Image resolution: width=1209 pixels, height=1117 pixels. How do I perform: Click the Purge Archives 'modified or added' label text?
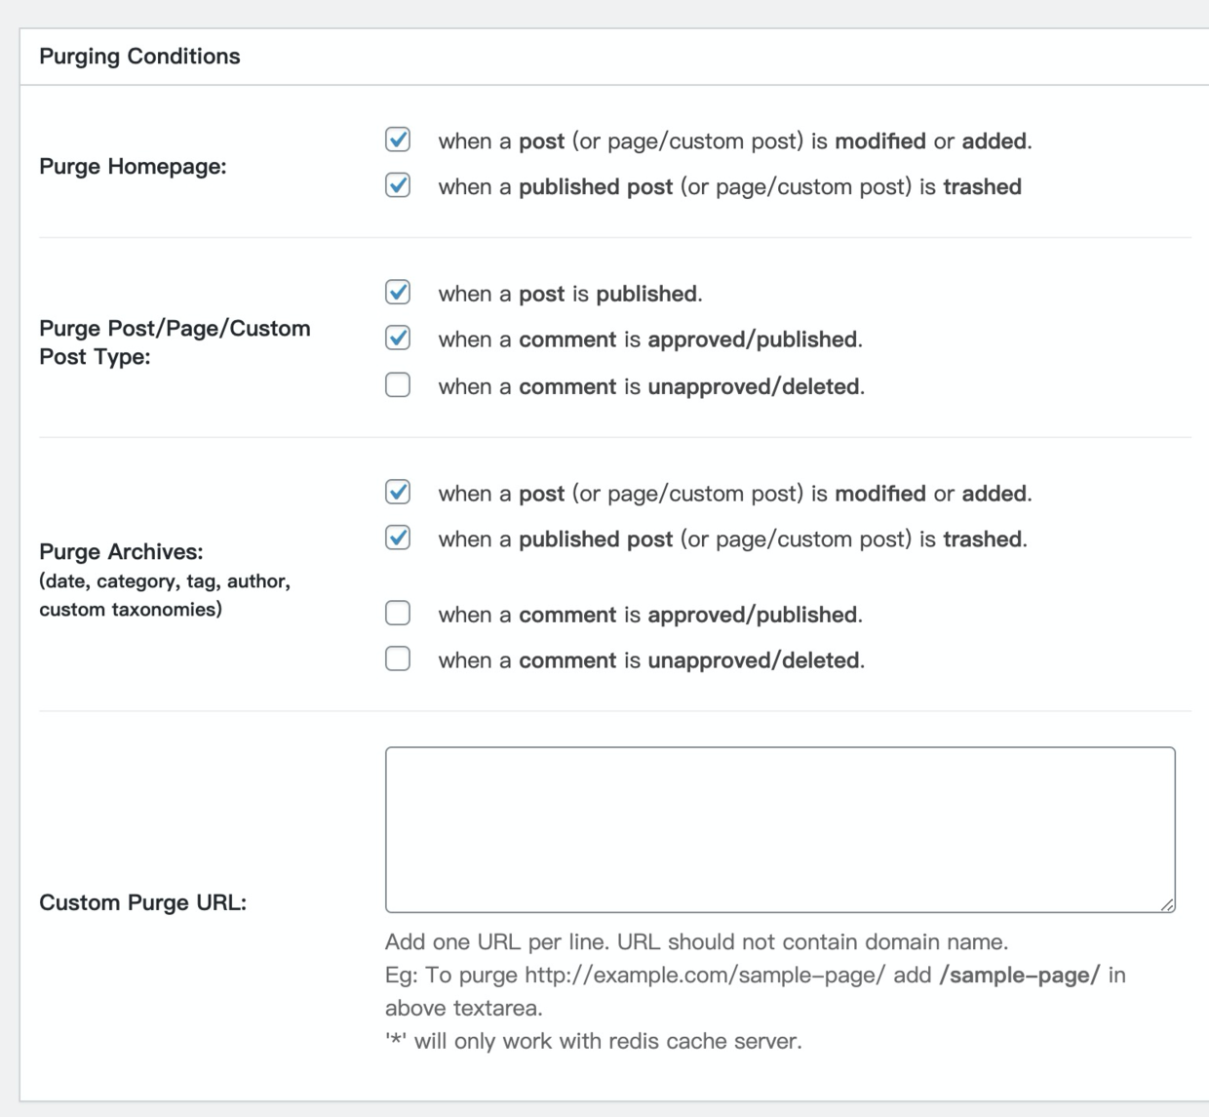[734, 494]
